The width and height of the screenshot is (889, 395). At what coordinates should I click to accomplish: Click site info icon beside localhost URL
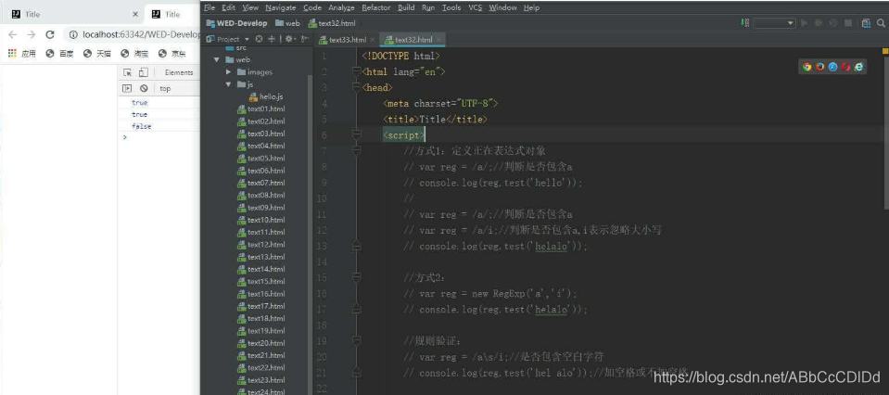click(73, 34)
